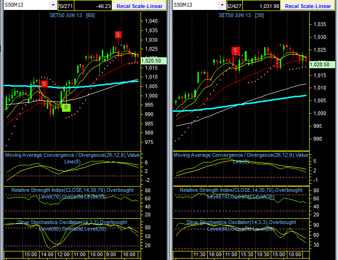Click the 1,020.50 price label on left chart
Image resolution: width=338 pixels, height=260 pixels.
[x=154, y=61]
